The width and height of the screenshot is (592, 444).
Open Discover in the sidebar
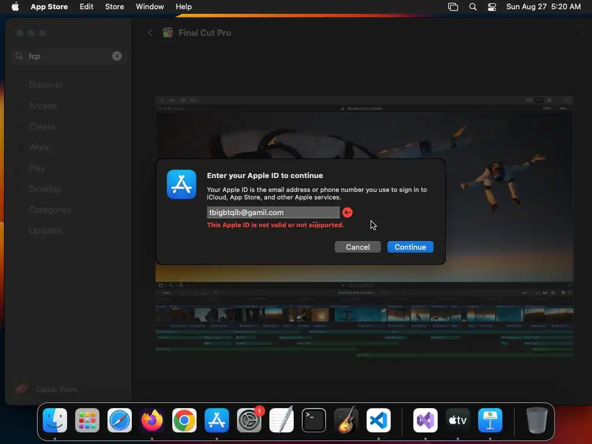[x=46, y=85]
